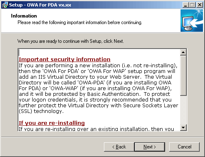
Task: Click 'Please read the following important information' text
Action: point(80,22)
